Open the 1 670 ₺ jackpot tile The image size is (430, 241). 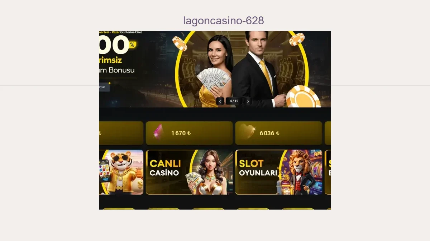[x=189, y=133]
